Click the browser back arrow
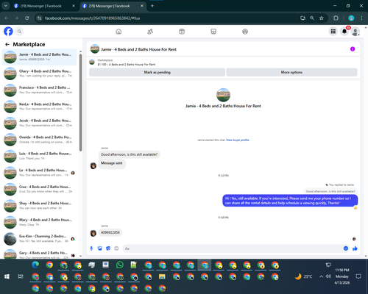This screenshot has width=368, height=294. pyautogui.click(x=7, y=18)
